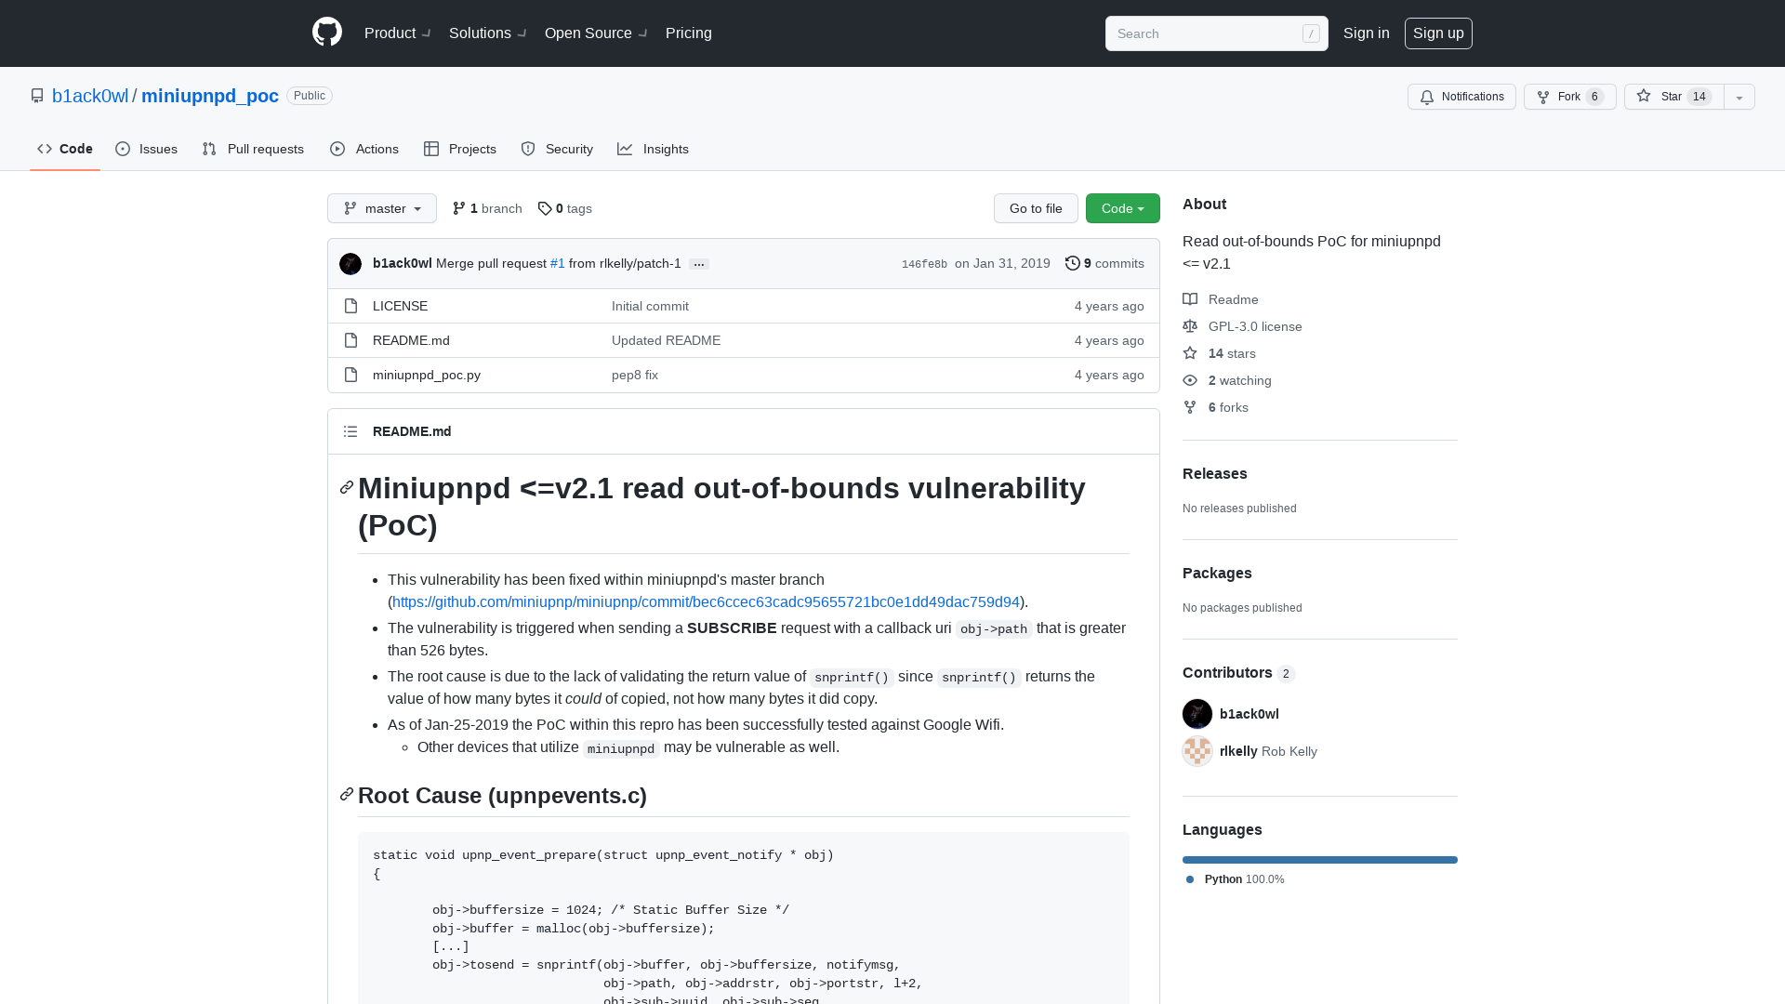Select the Issues tab icon
The width and height of the screenshot is (1785, 1004).
coord(123,149)
